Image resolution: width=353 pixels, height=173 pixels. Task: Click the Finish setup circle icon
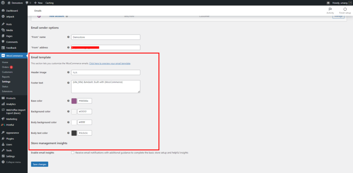345,9
